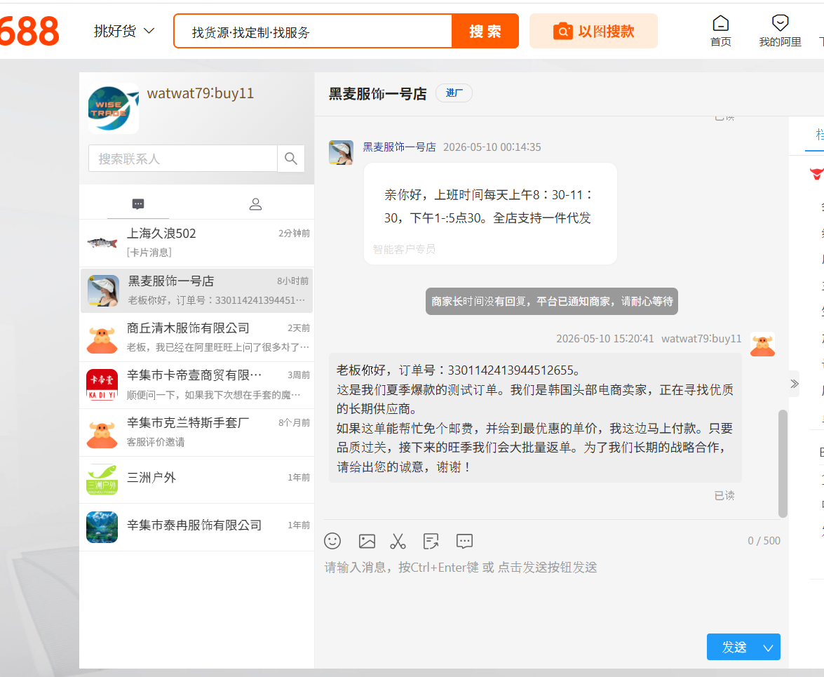824x677 pixels.
Task: Click the 商丘清木服饰 bull avatar
Action: click(102, 339)
